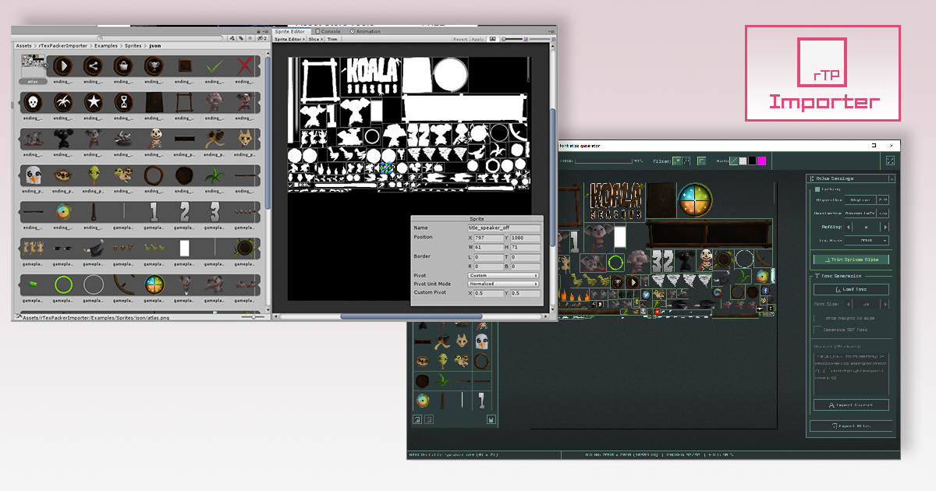Toggle the grid overlay icon in atlas toolbar
This screenshot has height=491, width=936.
701,161
